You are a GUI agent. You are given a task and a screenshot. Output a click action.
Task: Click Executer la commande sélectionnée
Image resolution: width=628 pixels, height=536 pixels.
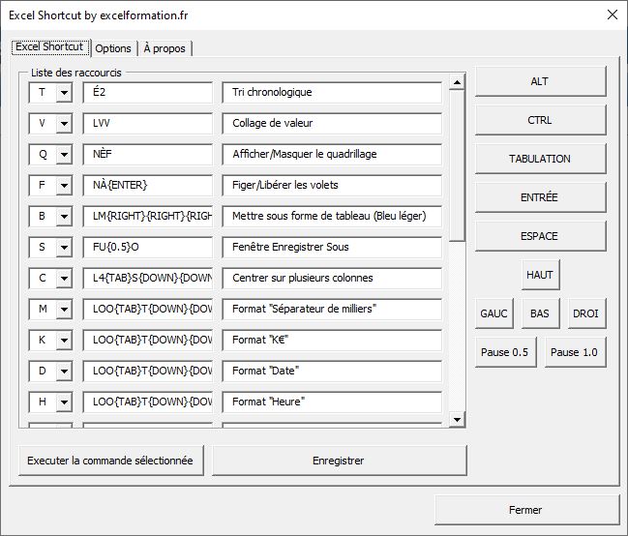pyautogui.click(x=111, y=461)
